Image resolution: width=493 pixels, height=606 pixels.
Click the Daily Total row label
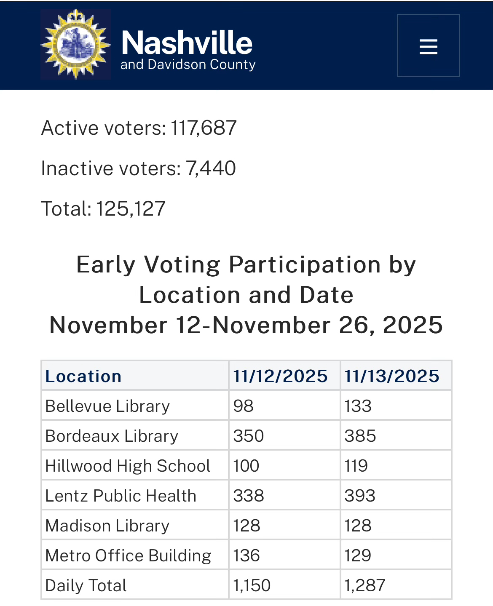[x=86, y=585]
